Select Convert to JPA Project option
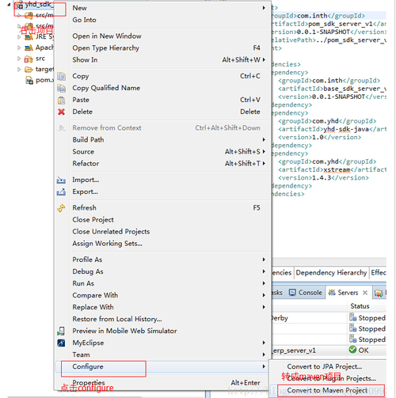The width and height of the screenshot is (396, 398). point(325,366)
